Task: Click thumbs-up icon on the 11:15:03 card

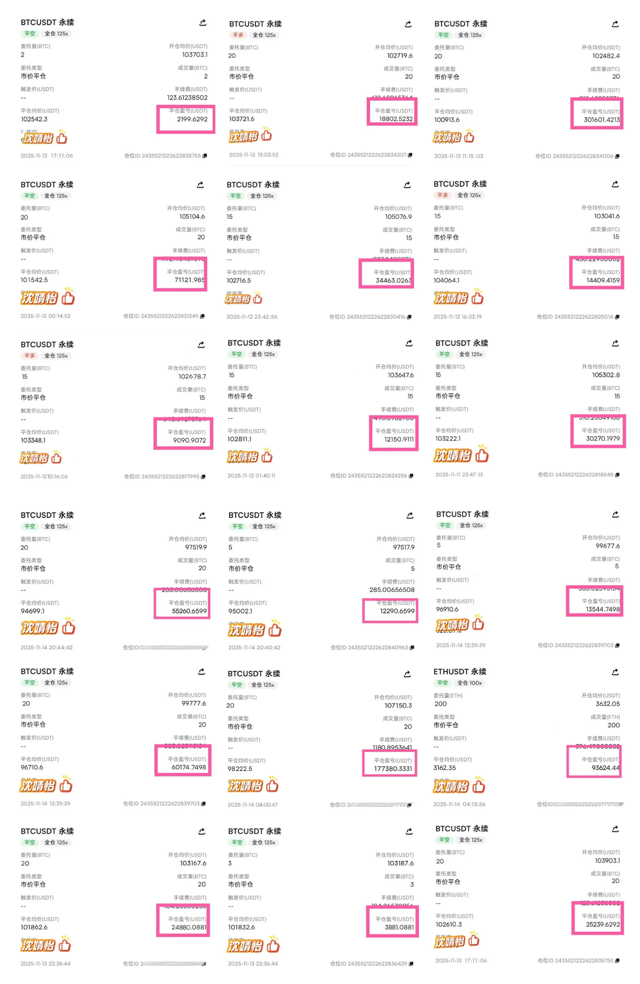Action: click(x=469, y=136)
